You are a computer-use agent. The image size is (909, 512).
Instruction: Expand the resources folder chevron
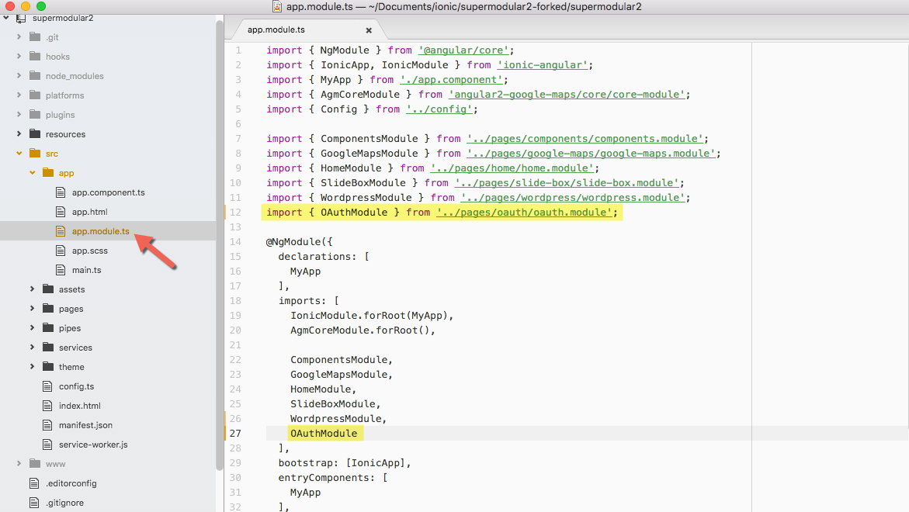(x=19, y=133)
